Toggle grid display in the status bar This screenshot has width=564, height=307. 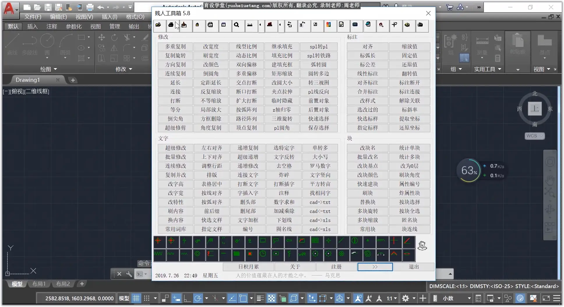click(136, 298)
